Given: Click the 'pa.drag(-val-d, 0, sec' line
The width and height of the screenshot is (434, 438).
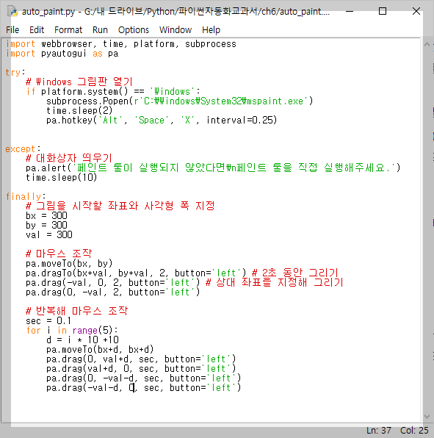Looking at the screenshot, I should [x=144, y=388].
